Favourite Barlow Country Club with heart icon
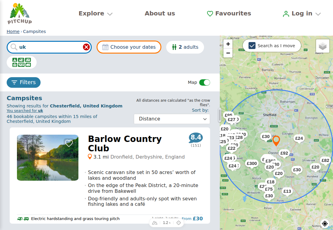333x230 pixels. click(x=69, y=143)
